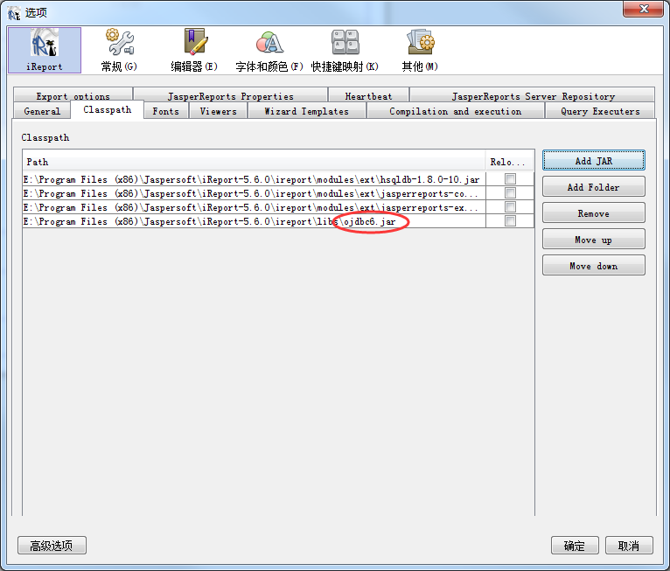Switch to JasperReports Server Repository tab
The image size is (670, 571).
click(533, 94)
